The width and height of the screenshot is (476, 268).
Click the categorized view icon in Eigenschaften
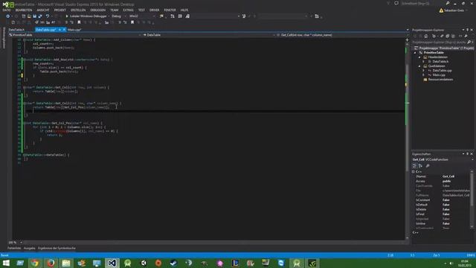414,165
